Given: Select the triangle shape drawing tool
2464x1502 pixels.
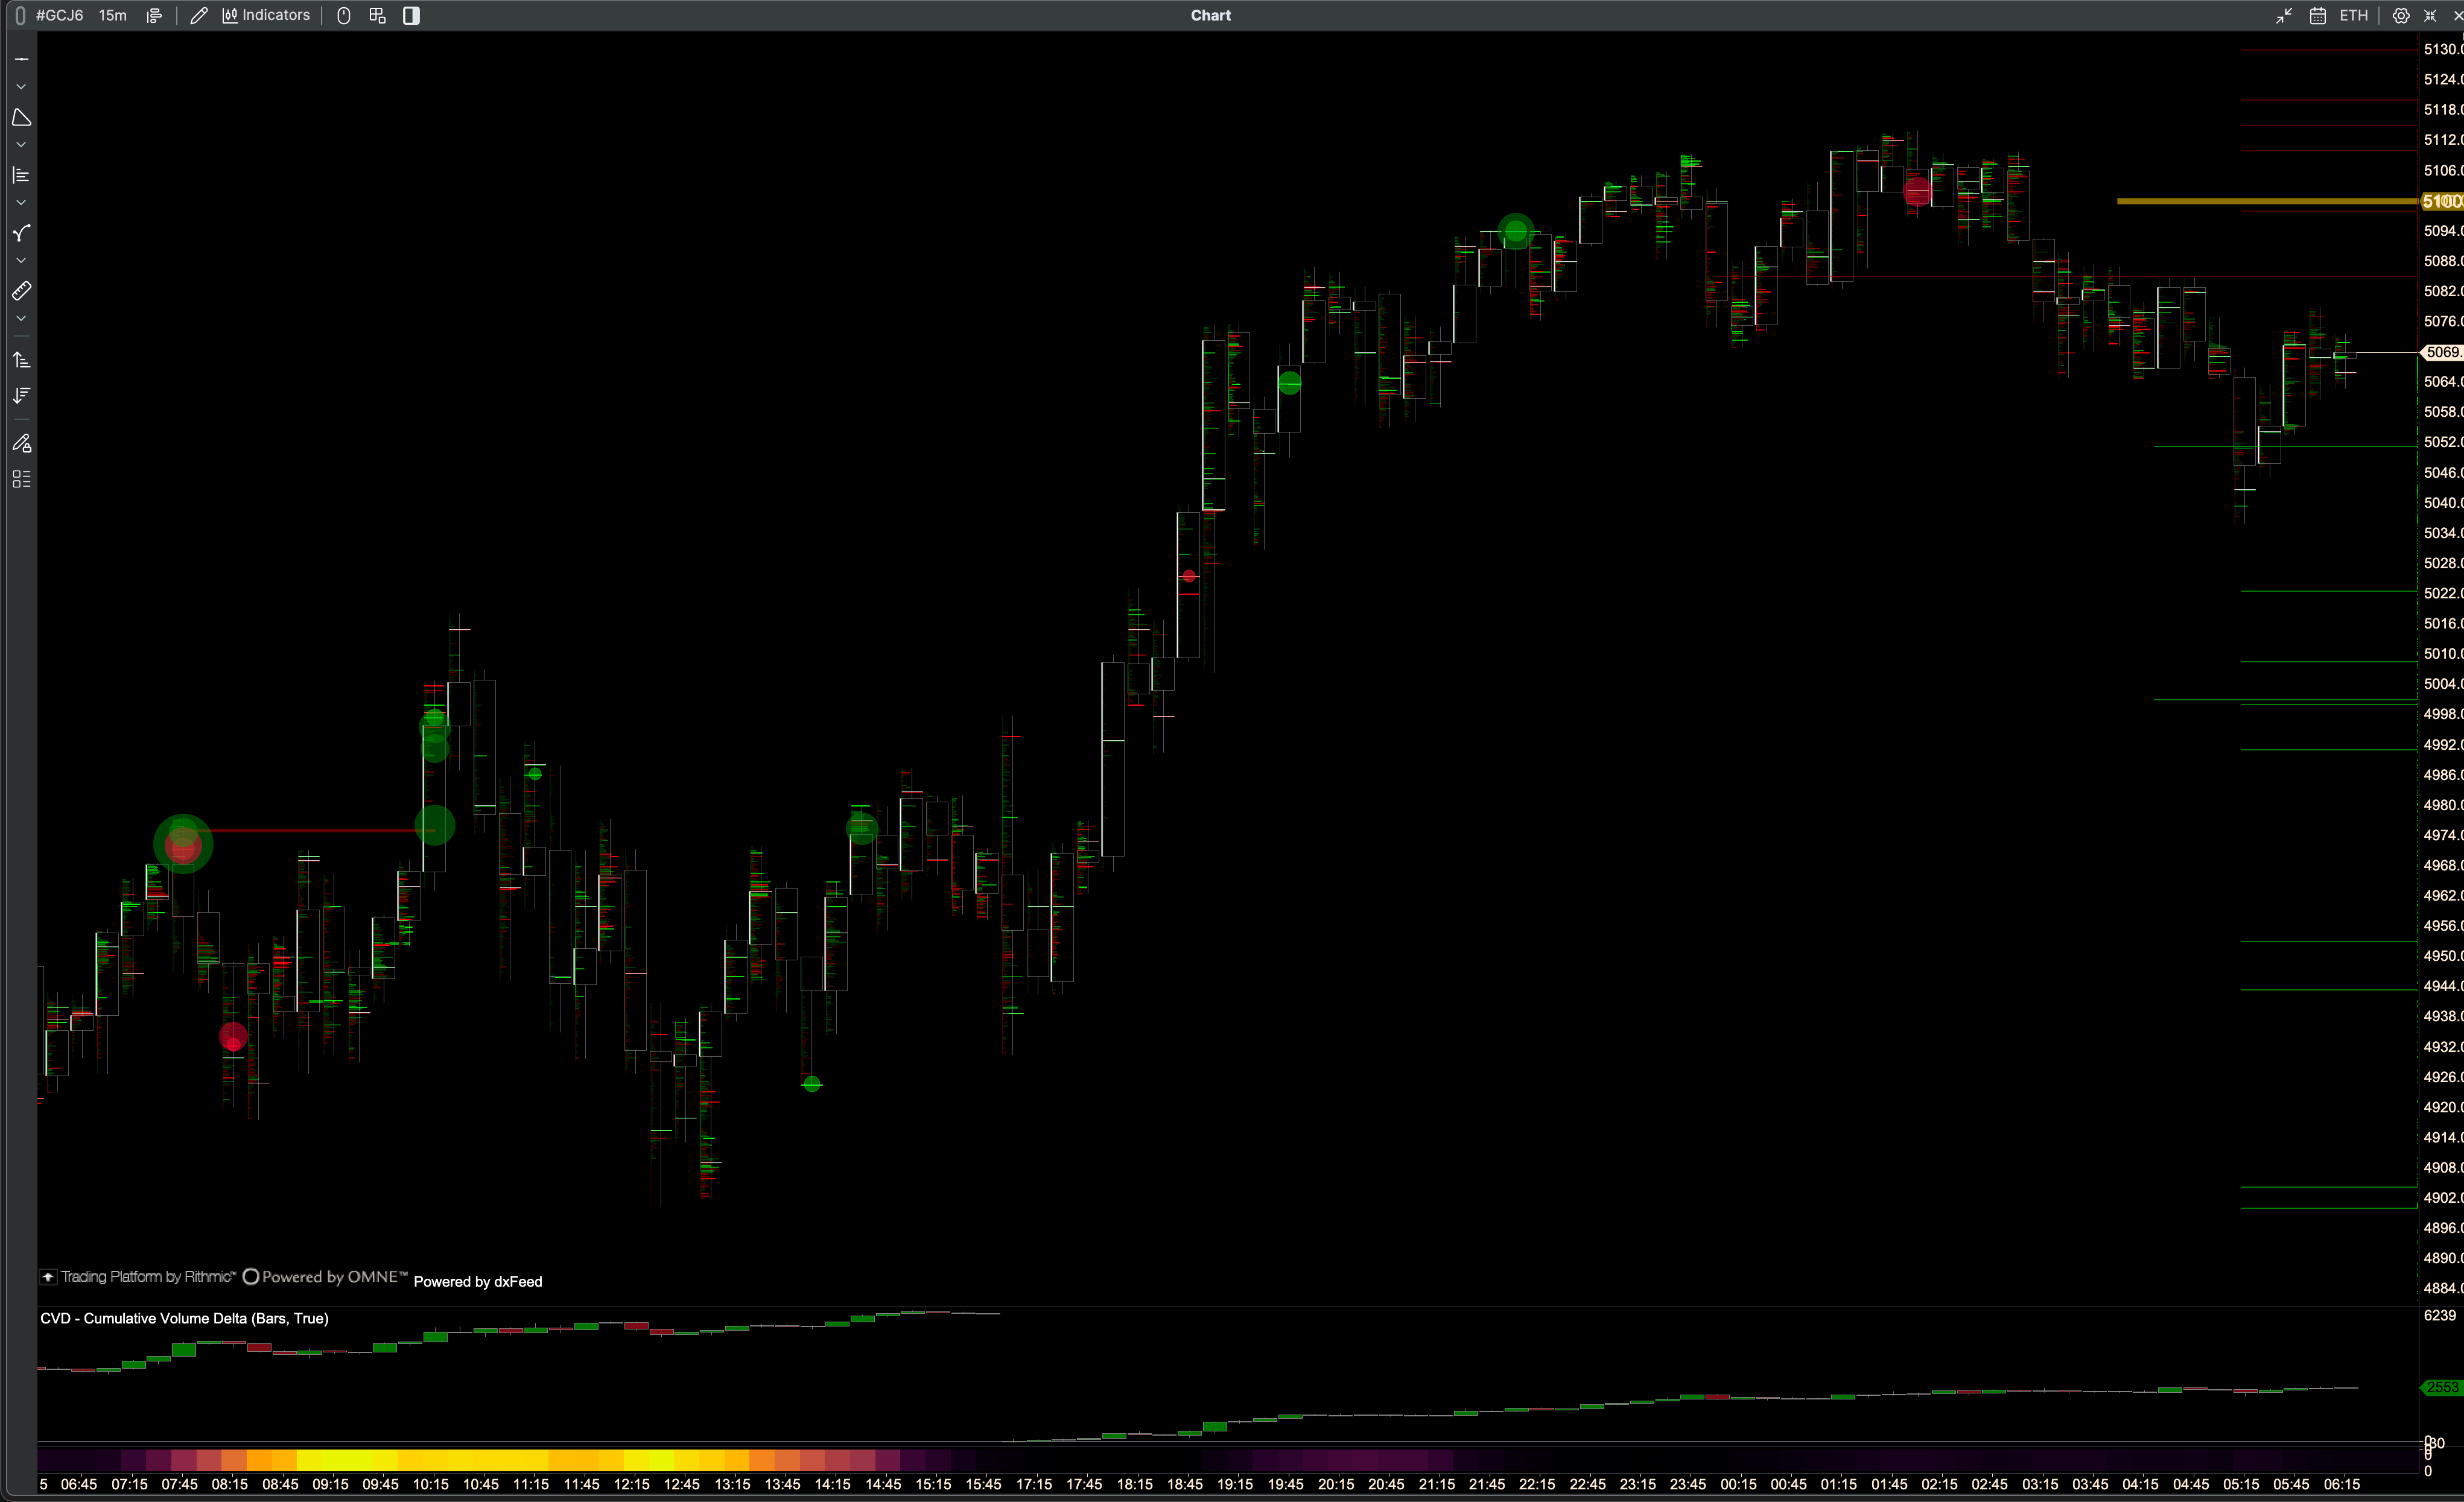Looking at the screenshot, I should 21,117.
